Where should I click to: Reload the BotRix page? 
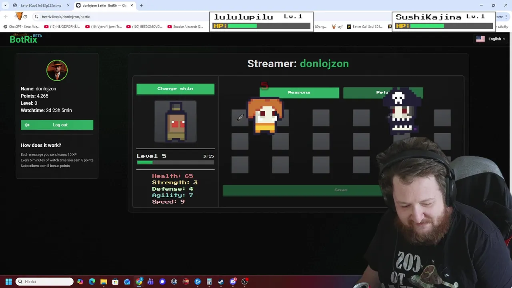click(x=25, y=17)
